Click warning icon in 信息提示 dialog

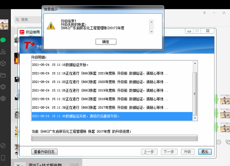point(51,26)
